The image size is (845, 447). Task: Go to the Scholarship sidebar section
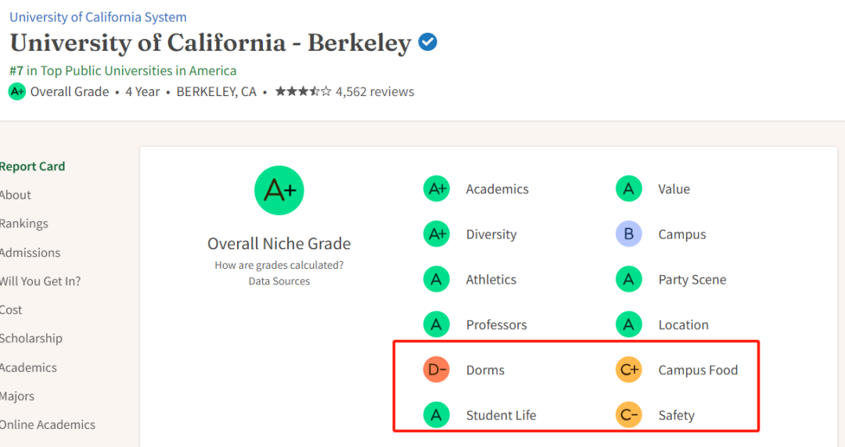tap(31, 338)
